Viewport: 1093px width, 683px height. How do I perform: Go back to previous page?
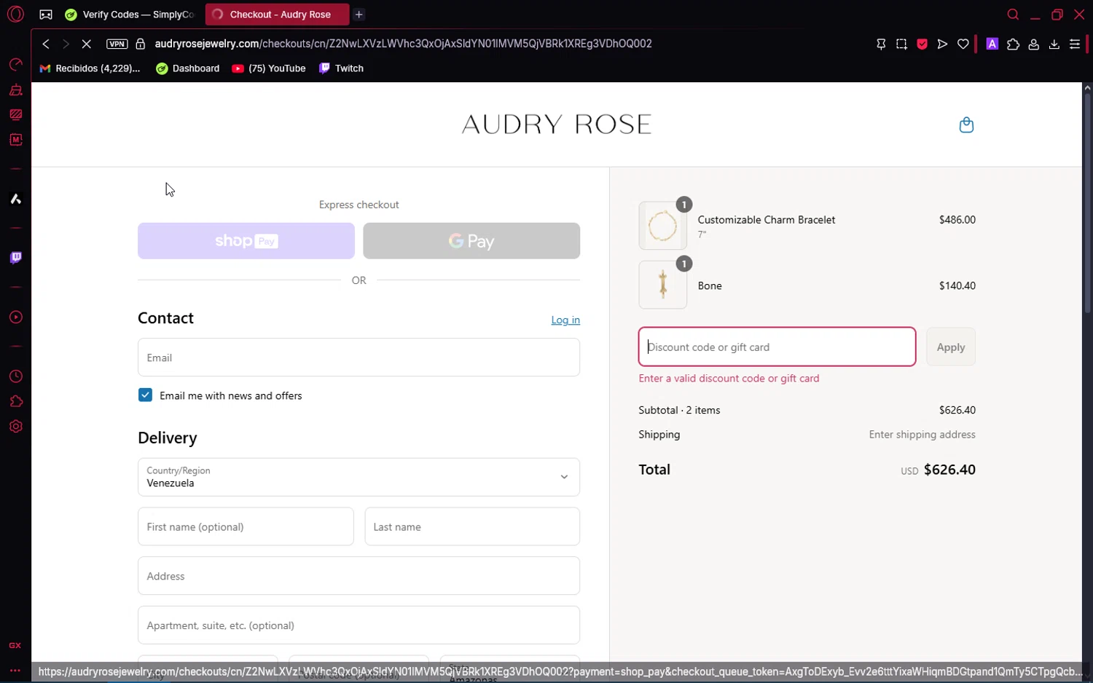[46, 44]
